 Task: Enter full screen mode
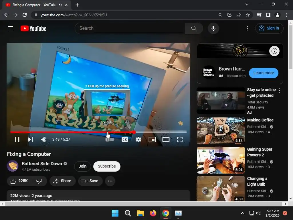[180, 140]
